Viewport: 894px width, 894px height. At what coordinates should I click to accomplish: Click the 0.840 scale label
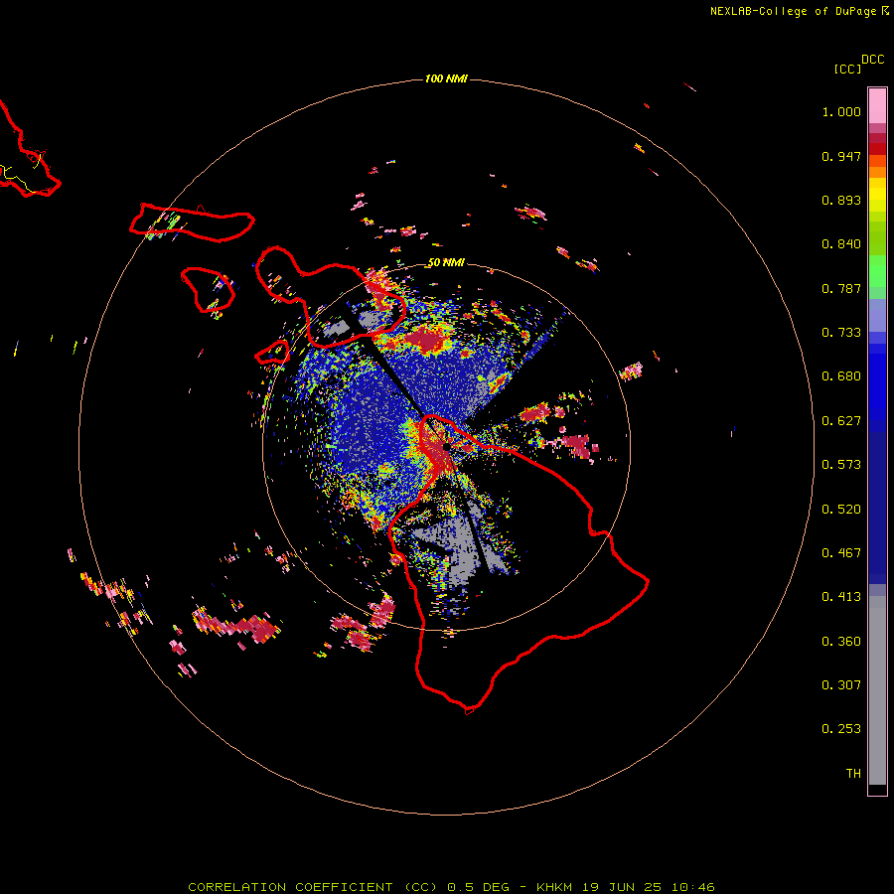pyautogui.click(x=841, y=244)
